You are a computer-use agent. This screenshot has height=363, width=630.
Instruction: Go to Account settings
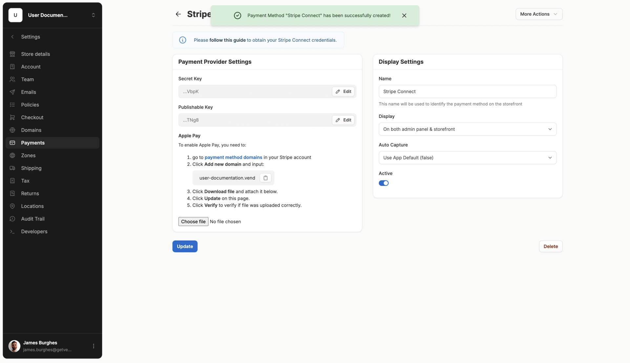pyautogui.click(x=52, y=67)
